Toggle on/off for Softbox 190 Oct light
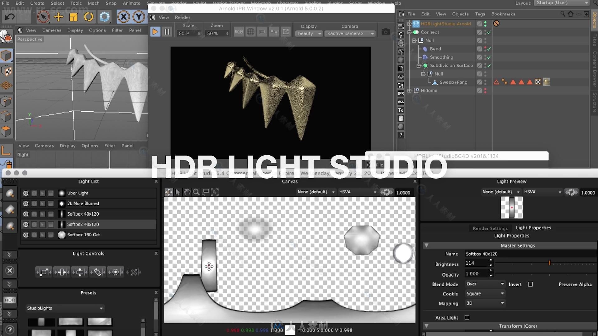 click(x=26, y=235)
